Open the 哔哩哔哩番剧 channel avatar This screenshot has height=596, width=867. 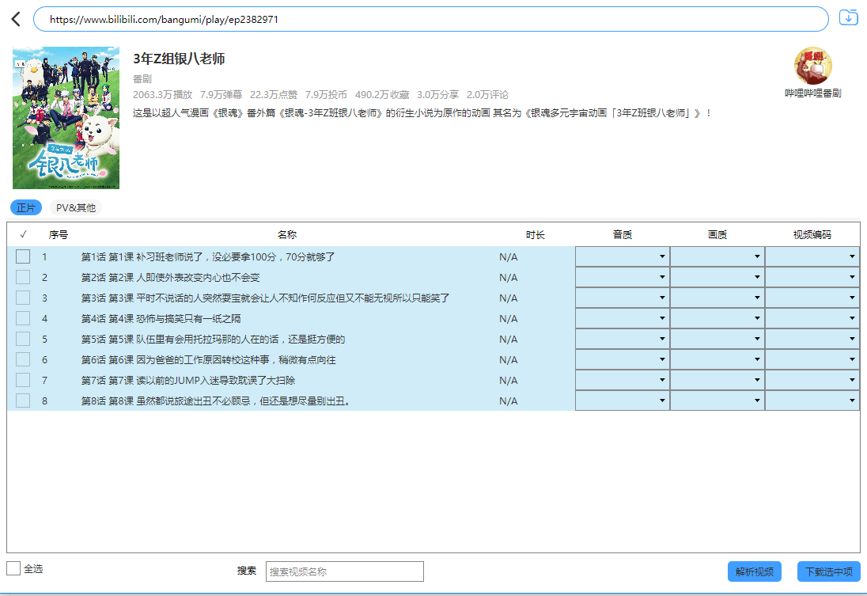coord(813,67)
